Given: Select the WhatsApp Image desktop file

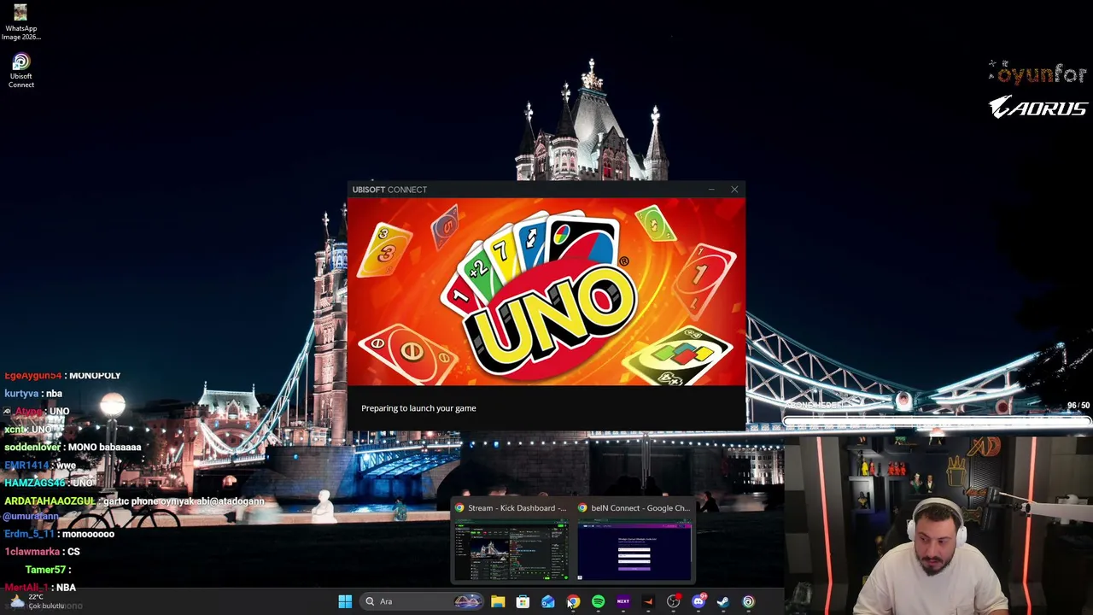Looking at the screenshot, I should point(20,22).
